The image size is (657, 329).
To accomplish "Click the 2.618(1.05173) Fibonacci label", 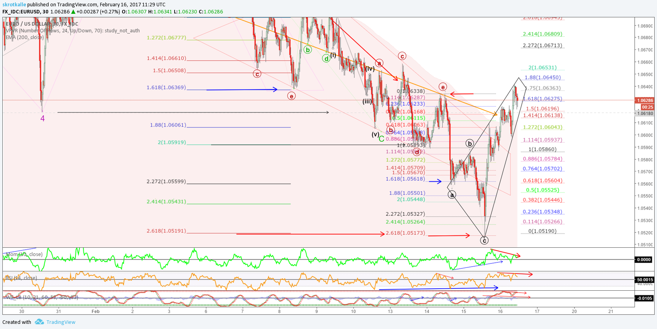I will click(406, 233).
